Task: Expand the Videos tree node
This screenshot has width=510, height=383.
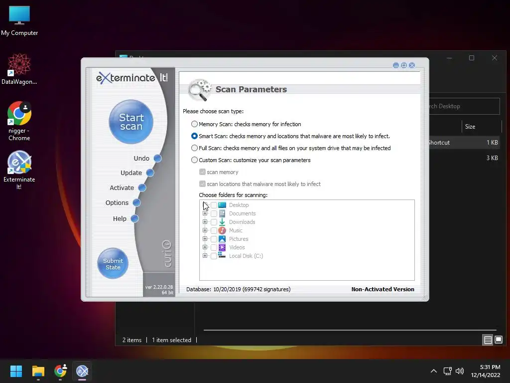Action: point(205,247)
